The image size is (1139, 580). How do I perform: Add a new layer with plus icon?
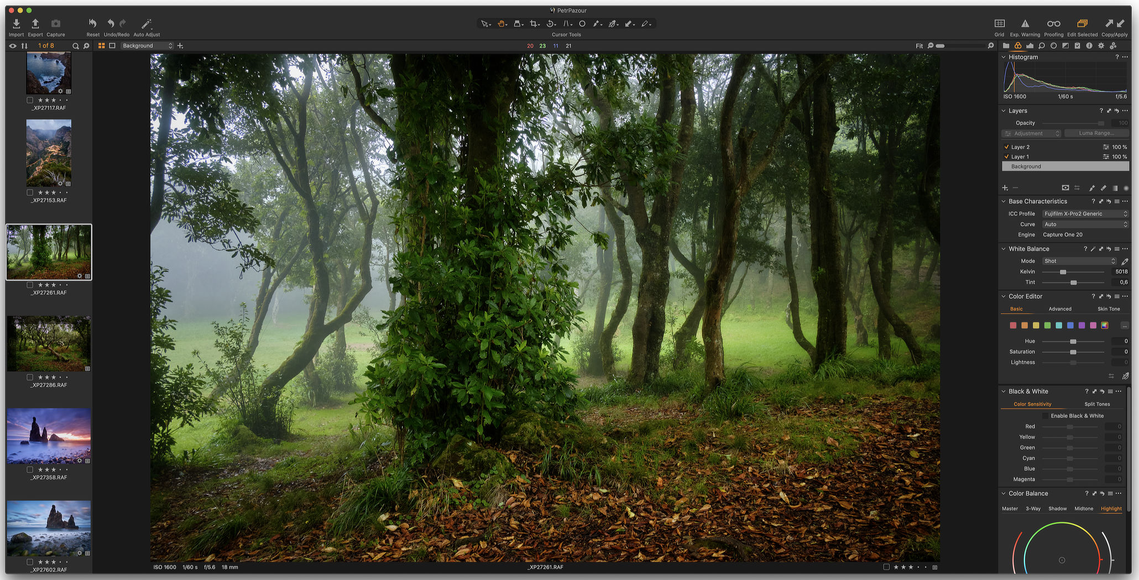click(1005, 188)
